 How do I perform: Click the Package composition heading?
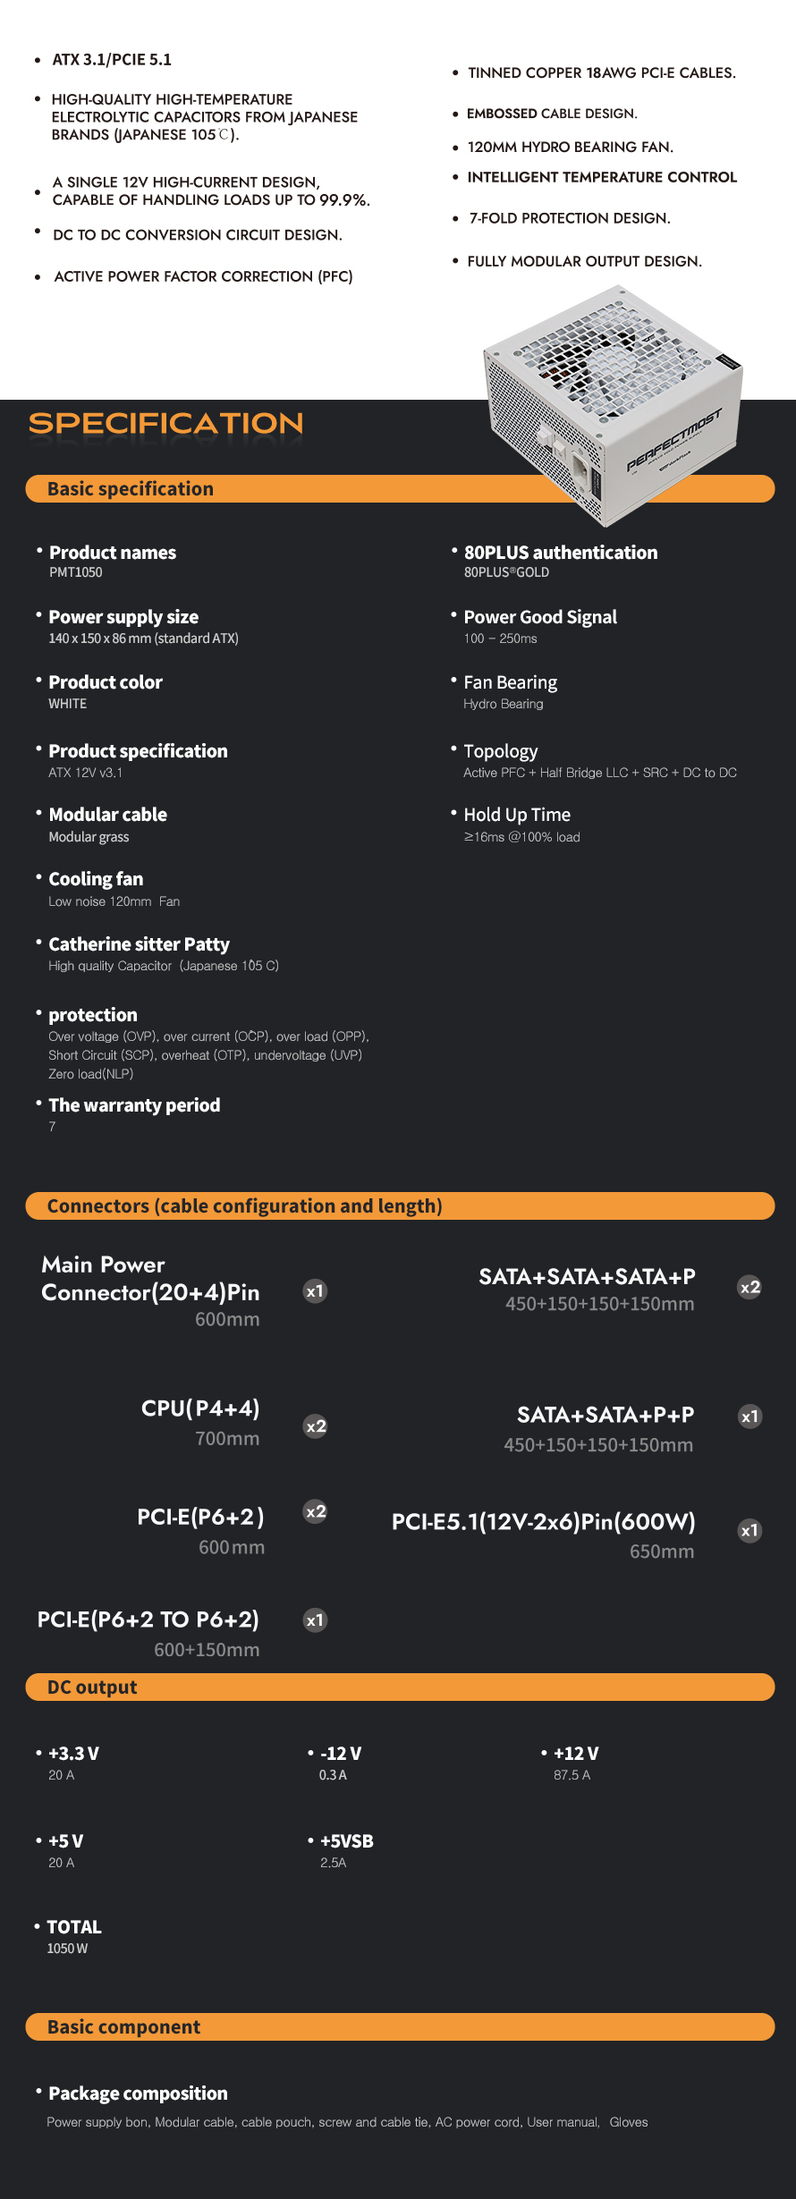(138, 2093)
